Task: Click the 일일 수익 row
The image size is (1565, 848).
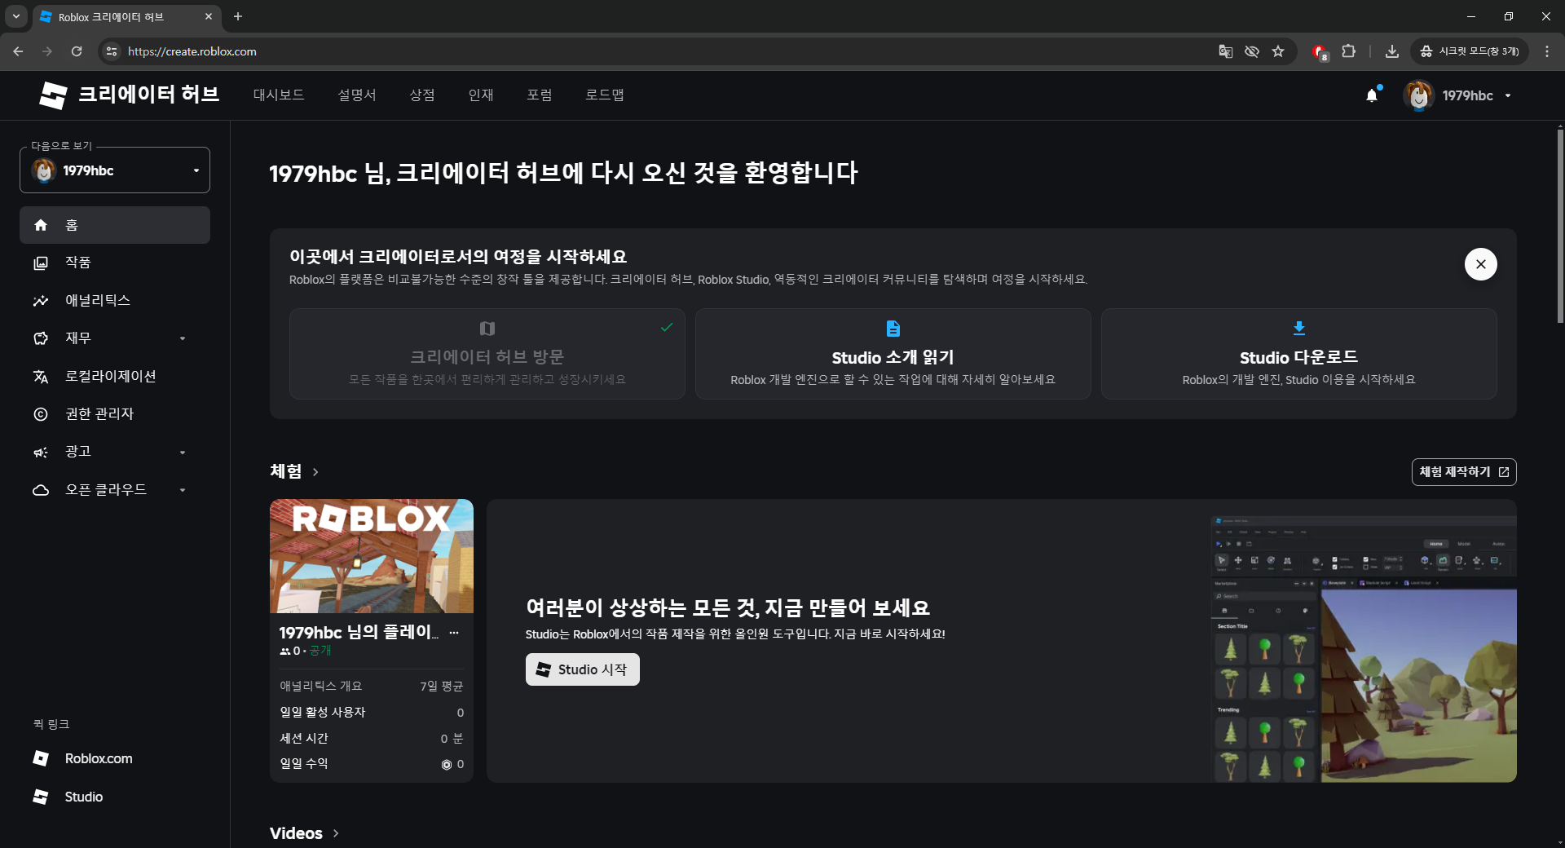Action: click(x=372, y=764)
